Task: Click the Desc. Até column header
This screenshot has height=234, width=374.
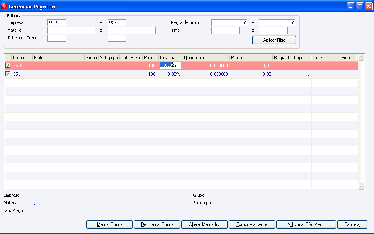Action: click(x=171, y=58)
